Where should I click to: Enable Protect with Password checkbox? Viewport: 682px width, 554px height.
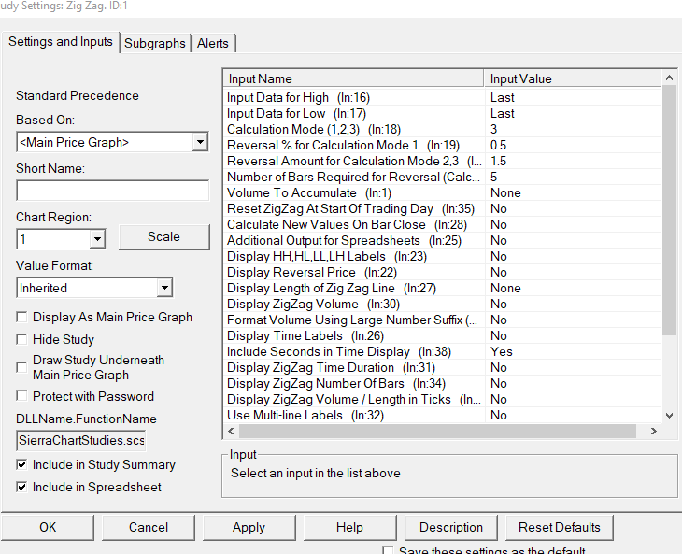[x=21, y=396]
